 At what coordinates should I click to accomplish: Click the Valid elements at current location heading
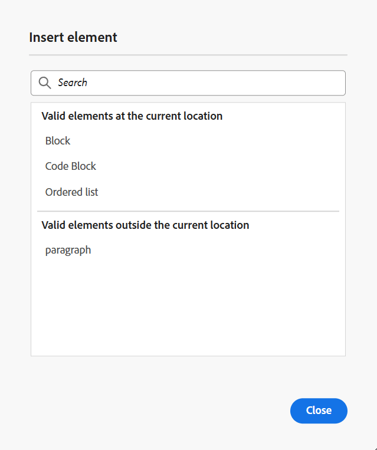tap(132, 116)
